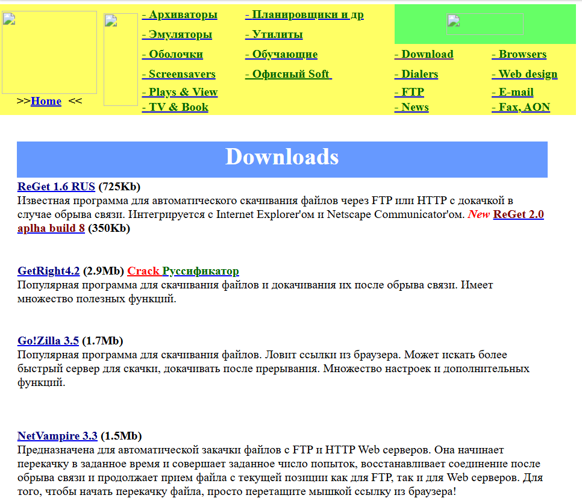
Task: Open the Fax, AON link
Action: pos(521,107)
